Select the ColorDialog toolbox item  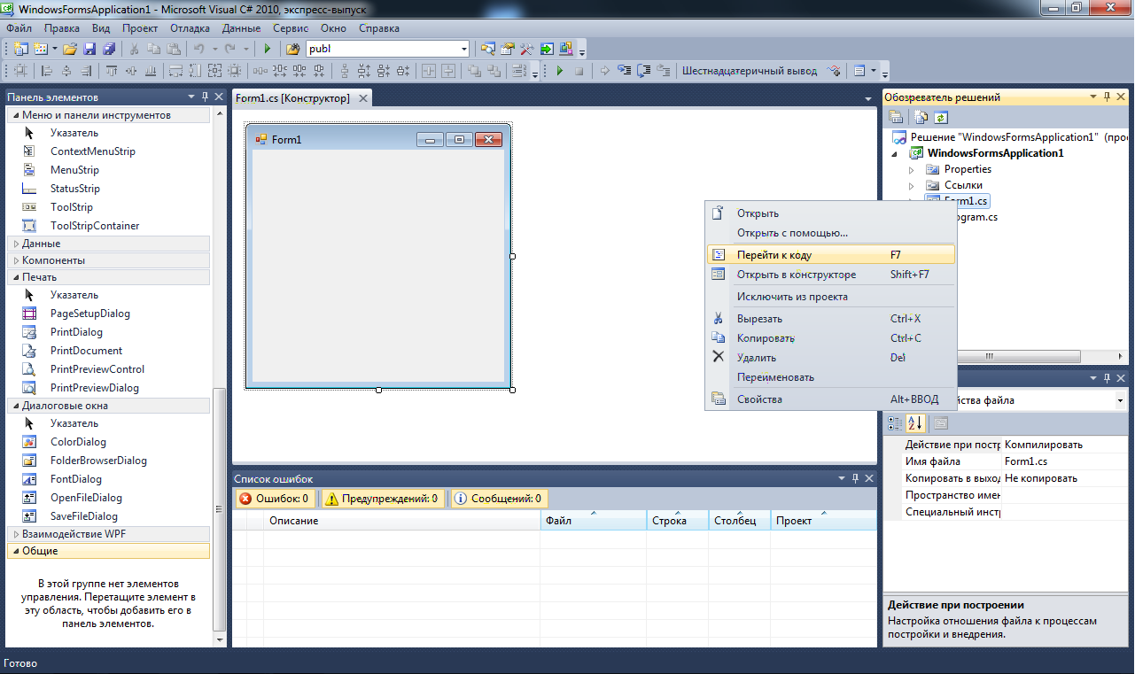tap(78, 442)
